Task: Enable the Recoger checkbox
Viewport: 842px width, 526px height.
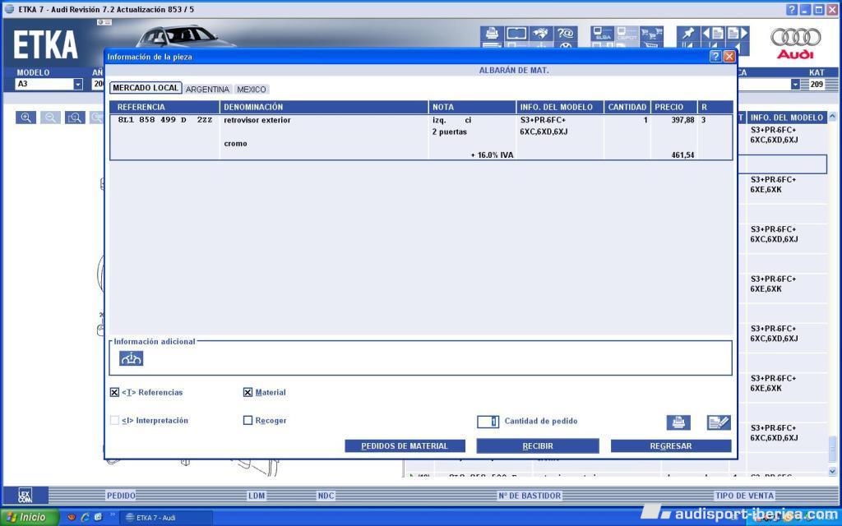Action: click(x=248, y=420)
